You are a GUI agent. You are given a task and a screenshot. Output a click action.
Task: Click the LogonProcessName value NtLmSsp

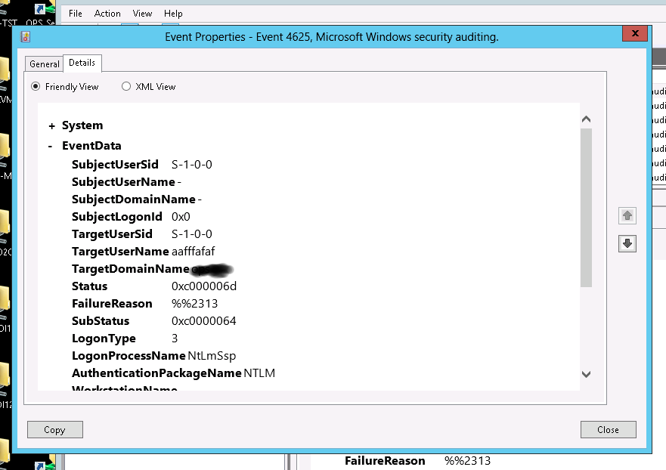pos(212,356)
